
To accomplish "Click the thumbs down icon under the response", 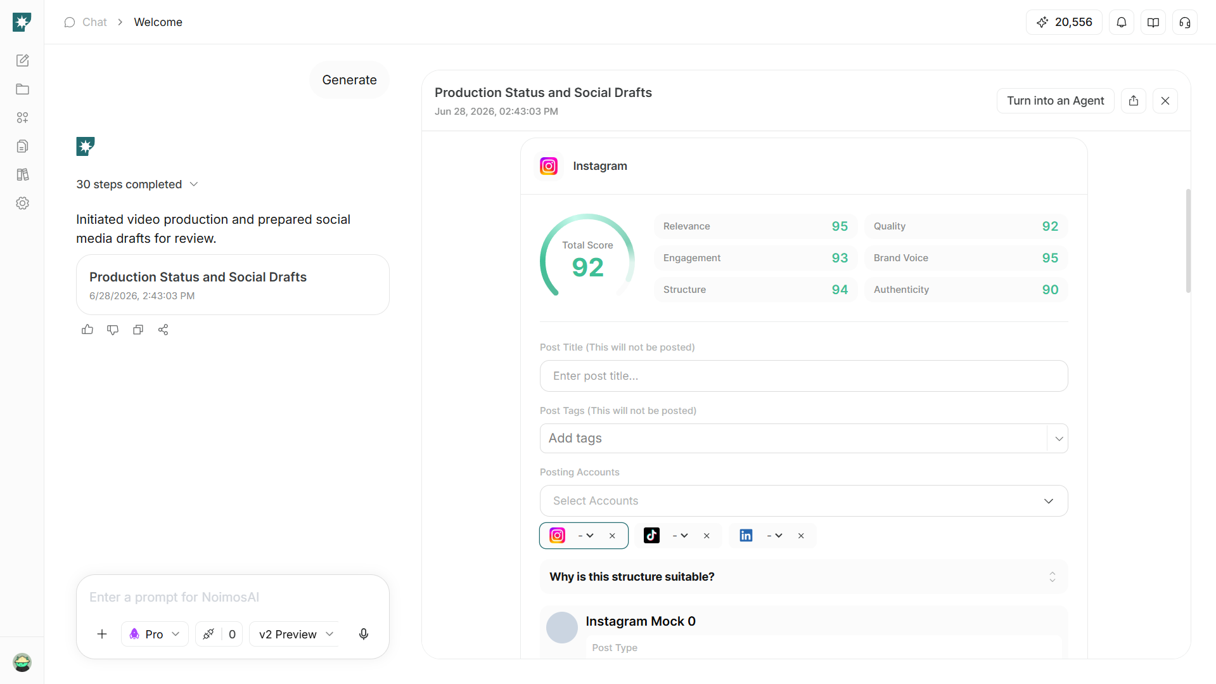I will coord(113,330).
